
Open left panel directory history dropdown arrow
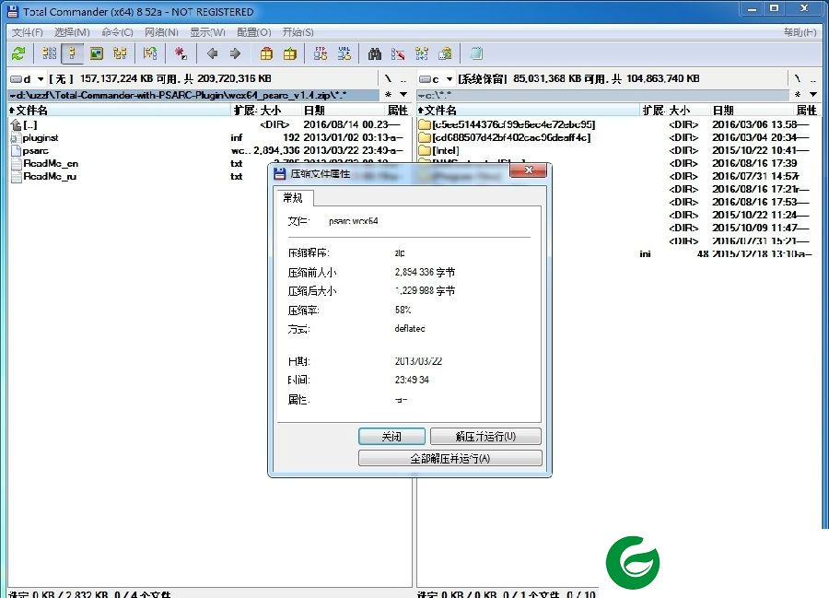point(403,95)
